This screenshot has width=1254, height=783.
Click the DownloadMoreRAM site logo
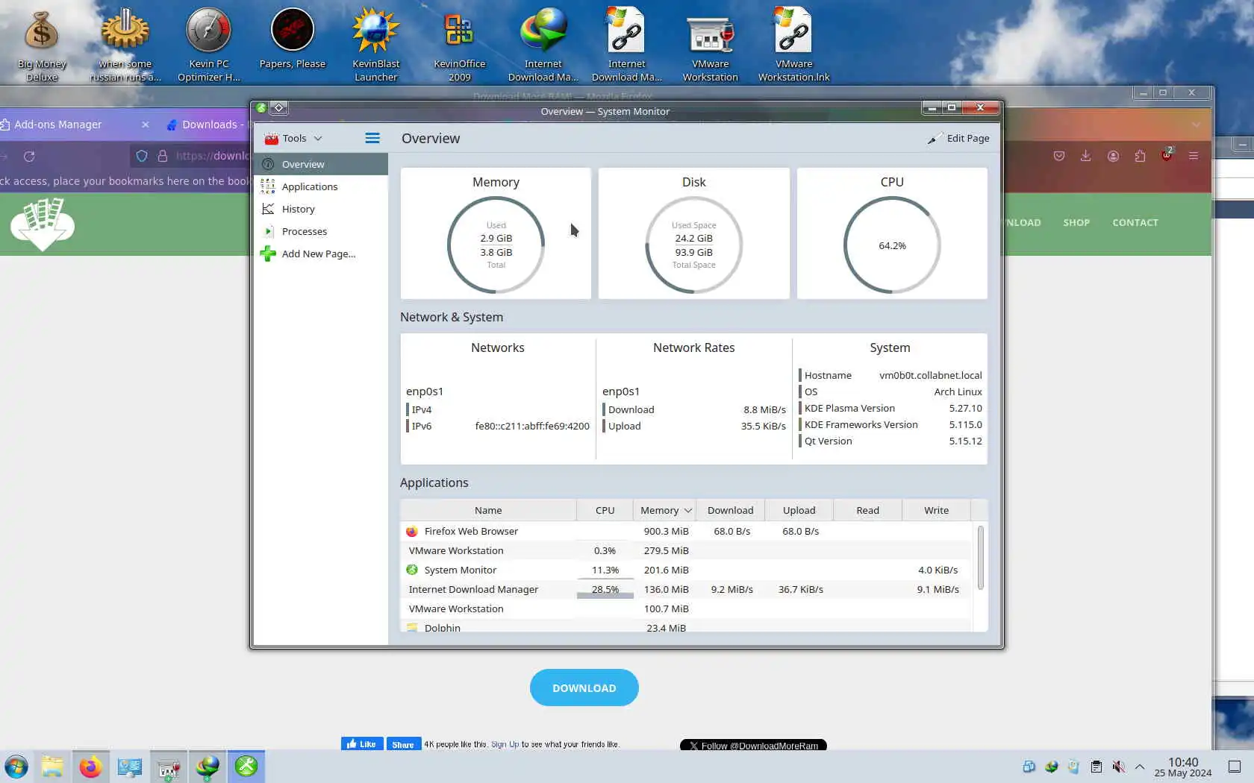point(43,224)
